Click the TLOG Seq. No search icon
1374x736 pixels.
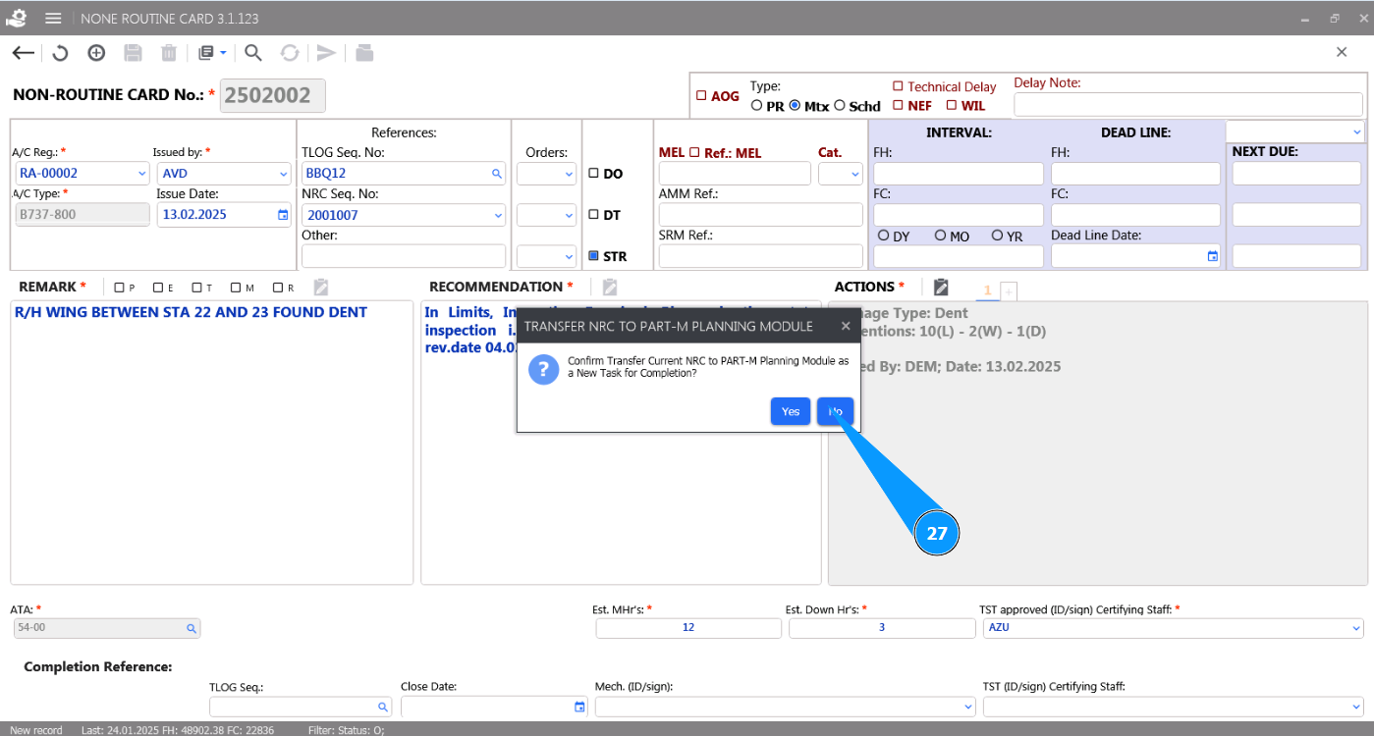pos(496,174)
